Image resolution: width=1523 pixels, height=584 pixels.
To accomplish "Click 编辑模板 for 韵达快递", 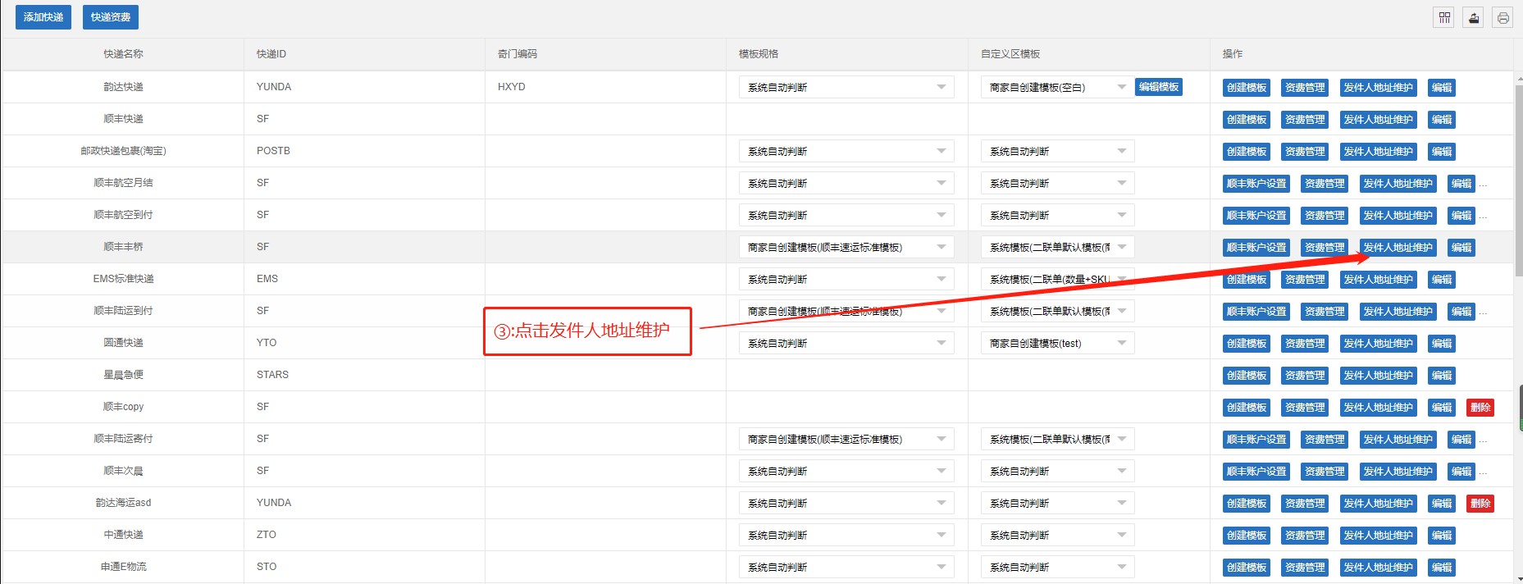I will (x=1158, y=87).
